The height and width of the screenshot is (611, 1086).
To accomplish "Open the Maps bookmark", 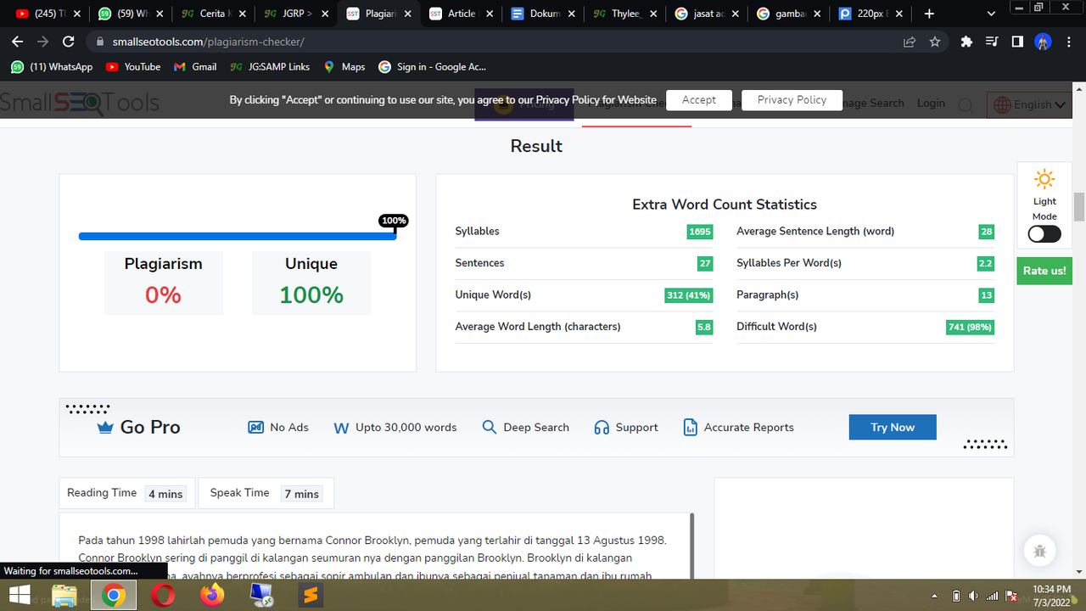I will [344, 67].
